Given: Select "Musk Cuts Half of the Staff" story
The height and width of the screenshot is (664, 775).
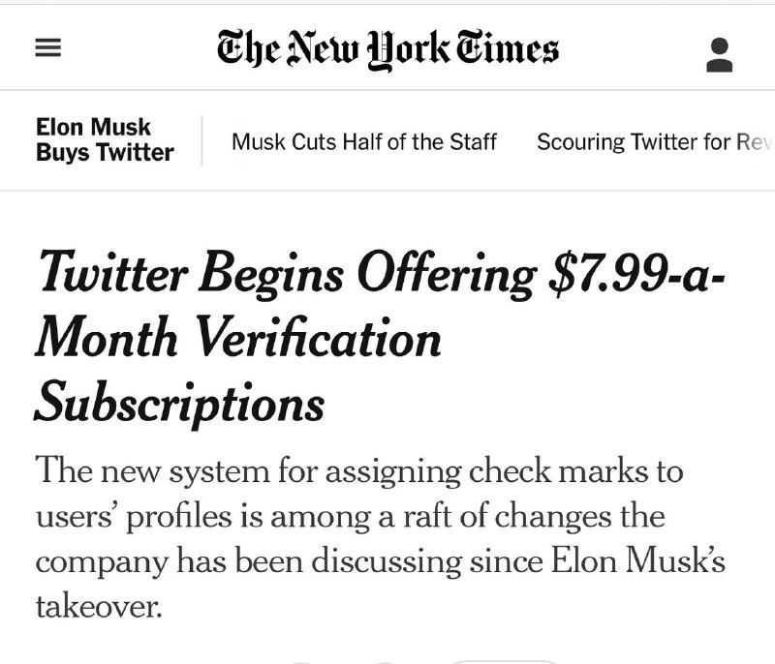Looking at the screenshot, I should pos(364,141).
